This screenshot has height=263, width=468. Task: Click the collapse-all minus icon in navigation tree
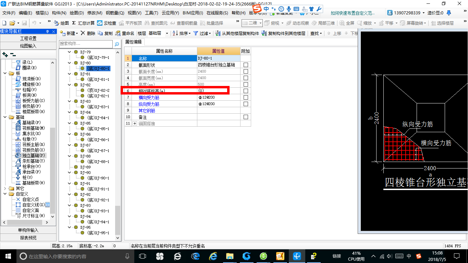13,54
